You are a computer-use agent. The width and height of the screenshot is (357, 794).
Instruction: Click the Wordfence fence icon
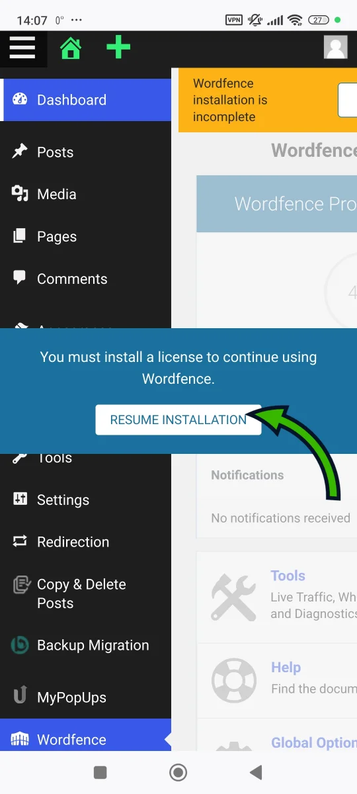click(x=20, y=740)
